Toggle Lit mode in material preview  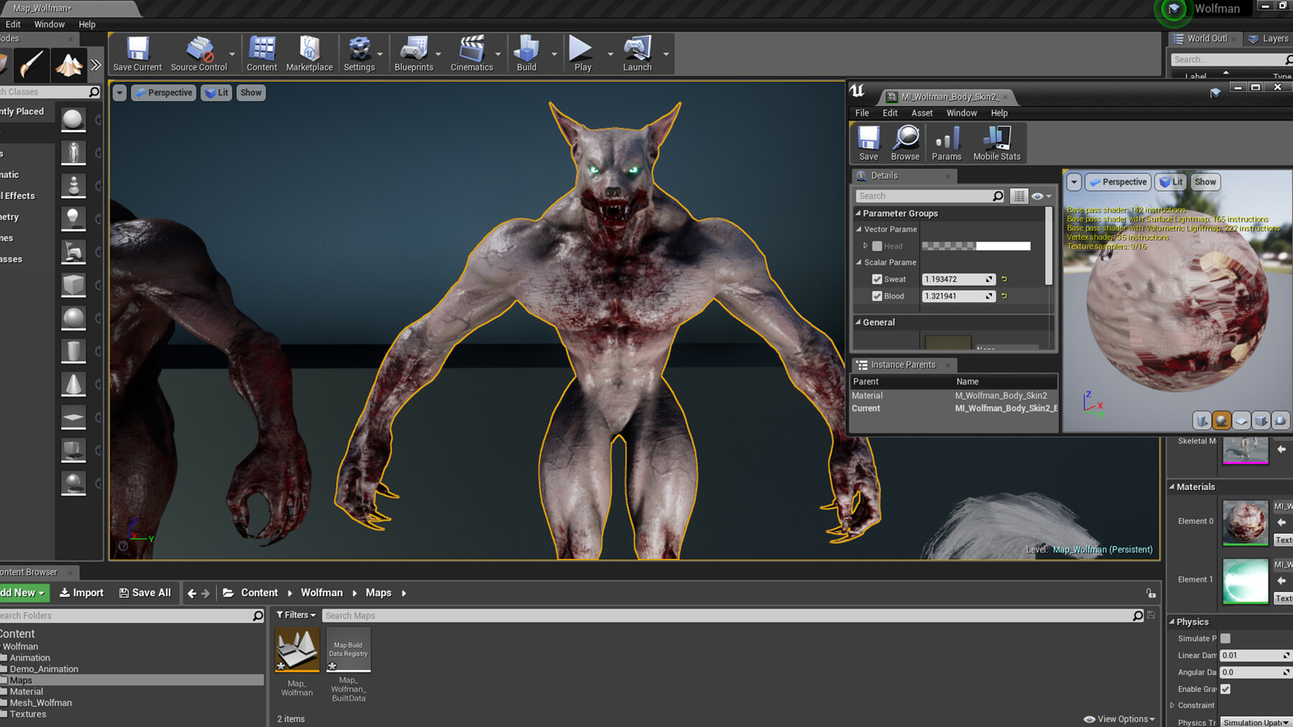(x=1172, y=182)
